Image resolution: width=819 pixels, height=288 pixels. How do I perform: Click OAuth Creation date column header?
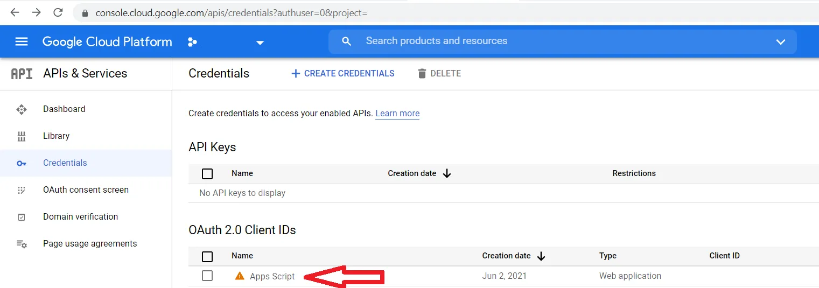[x=506, y=256]
